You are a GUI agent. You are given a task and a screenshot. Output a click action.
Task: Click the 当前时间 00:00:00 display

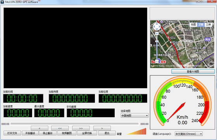(x=23, y=99)
